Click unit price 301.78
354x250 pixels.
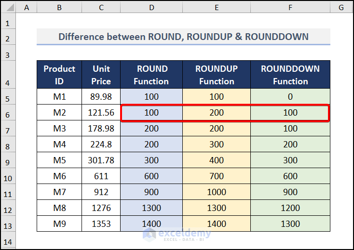coord(101,160)
